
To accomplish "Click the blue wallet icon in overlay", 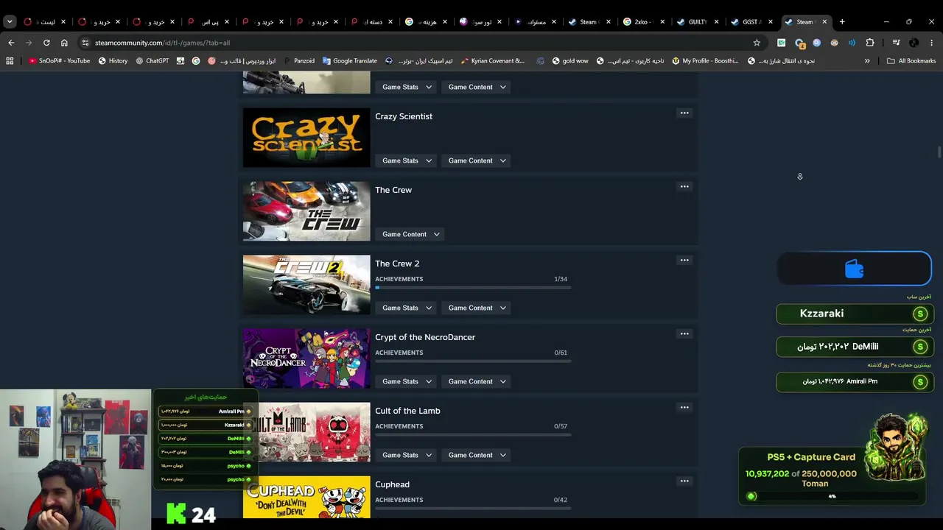I will pyautogui.click(x=854, y=269).
